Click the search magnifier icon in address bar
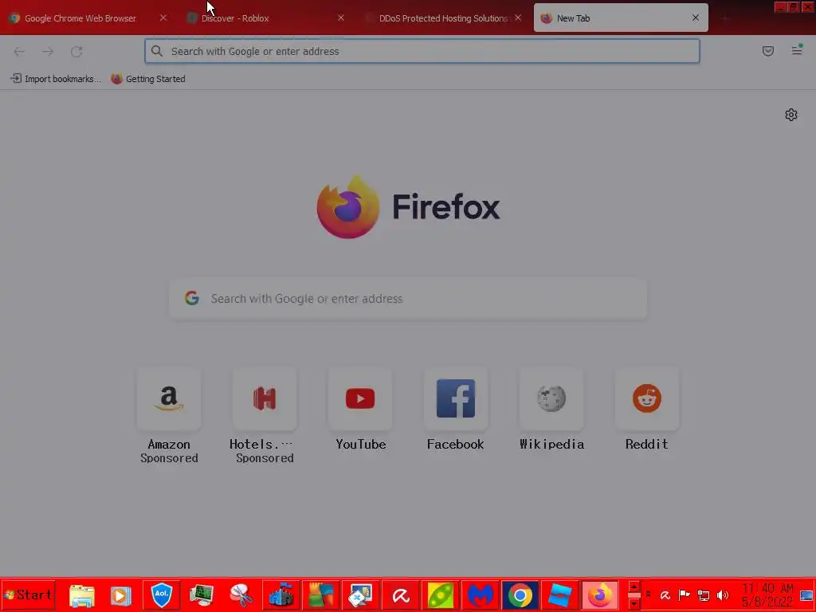 click(x=157, y=51)
